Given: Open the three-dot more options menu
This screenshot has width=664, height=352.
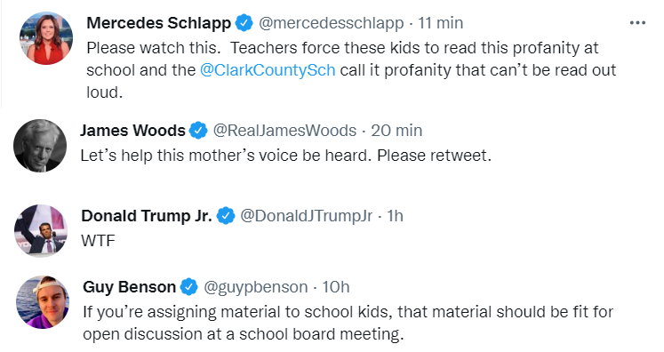Looking at the screenshot, I should click(637, 23).
